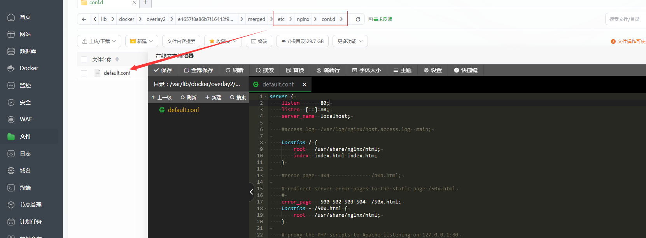Click the 文件内容搜索 button
The height and width of the screenshot is (238, 646).
click(181, 41)
